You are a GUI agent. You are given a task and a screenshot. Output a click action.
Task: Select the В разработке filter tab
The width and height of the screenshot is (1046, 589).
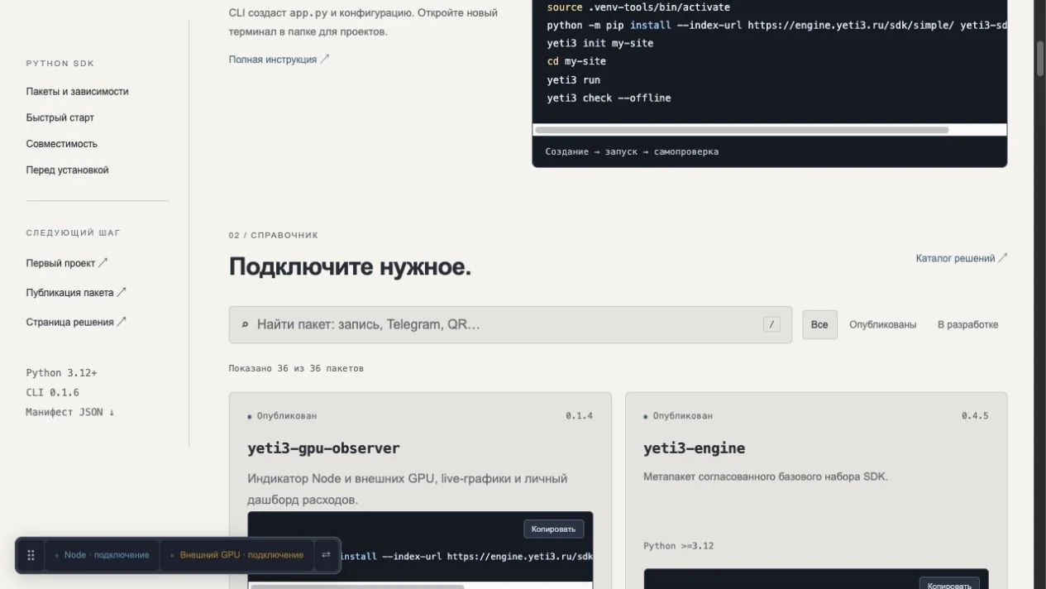tap(967, 325)
